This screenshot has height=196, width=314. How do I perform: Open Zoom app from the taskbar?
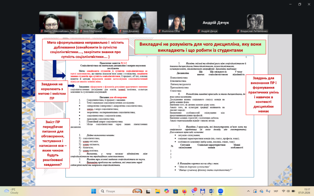220,191
